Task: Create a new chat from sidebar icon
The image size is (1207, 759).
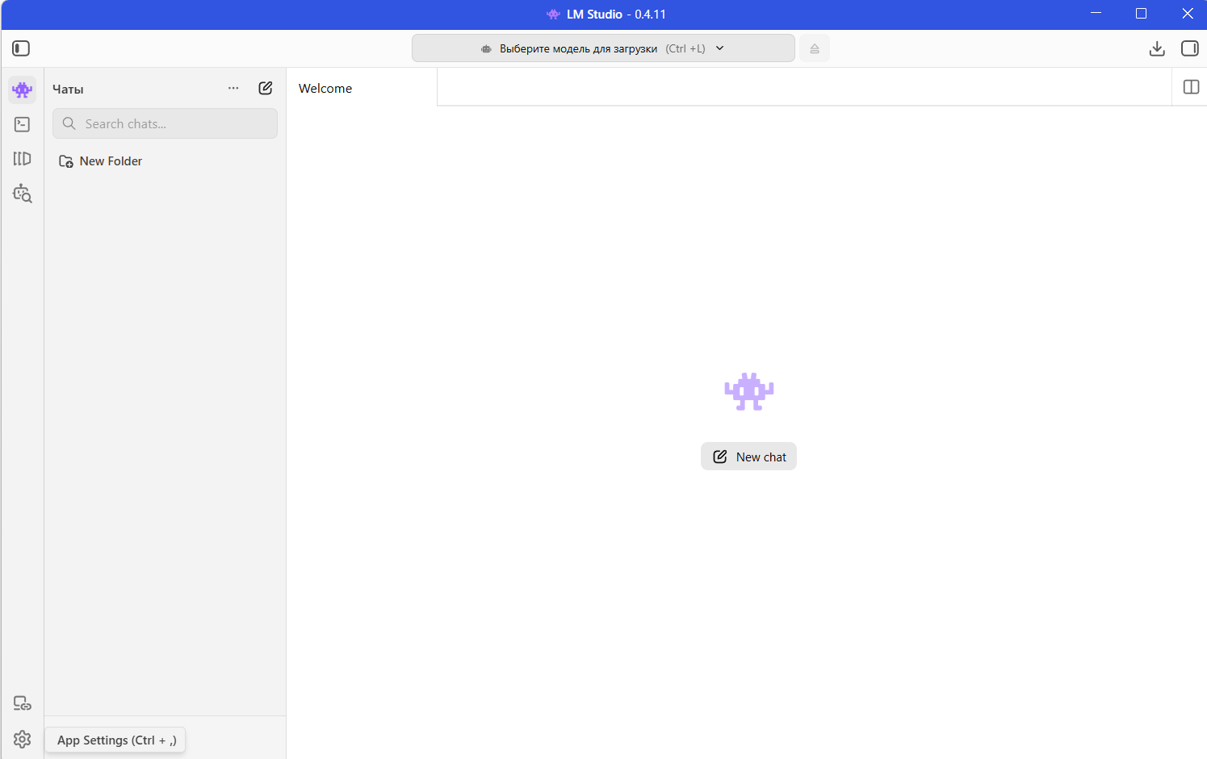Action: coord(266,88)
